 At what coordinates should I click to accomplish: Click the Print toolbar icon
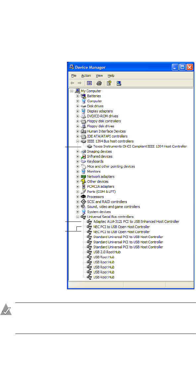[x=99, y=83]
